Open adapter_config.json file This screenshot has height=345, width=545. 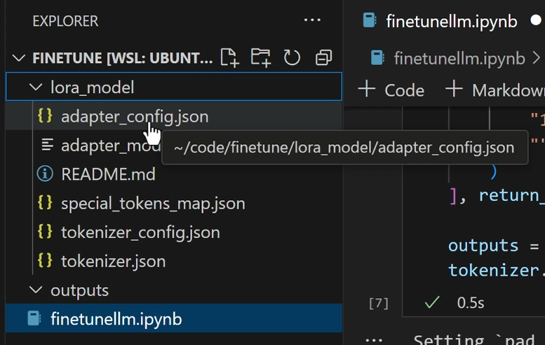coord(134,117)
